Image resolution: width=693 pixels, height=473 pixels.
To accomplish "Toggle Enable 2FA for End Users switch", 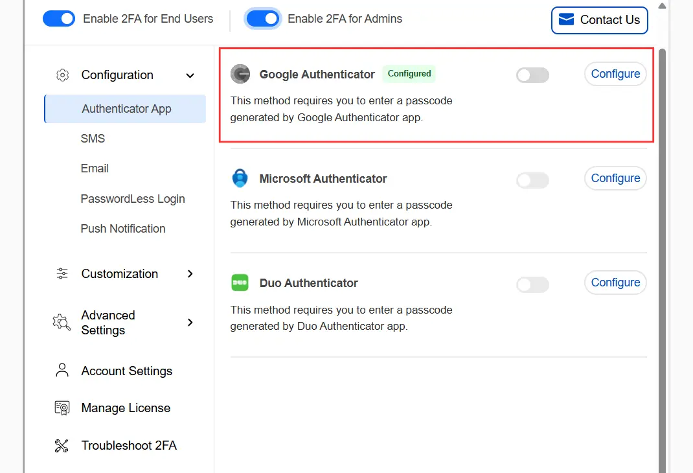I will coord(59,19).
